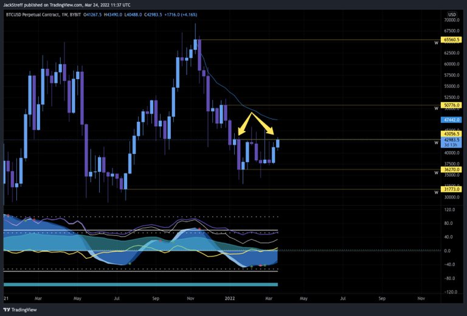Click the 52500.0 price axis tick

point(451,97)
